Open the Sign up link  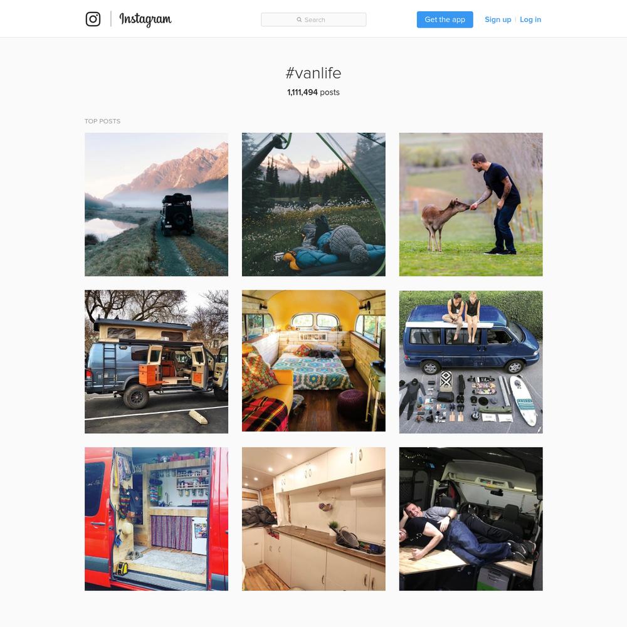[498, 19]
